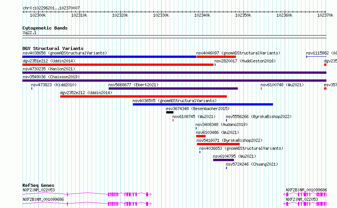Select the short red nsv6103486 bar

pyautogui.click(x=201, y=136)
